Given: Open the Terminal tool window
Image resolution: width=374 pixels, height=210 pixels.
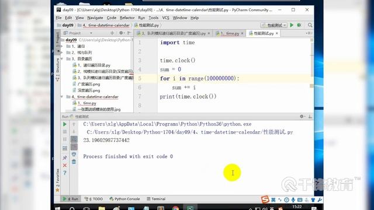Looking at the screenshot, I should (x=156, y=199).
